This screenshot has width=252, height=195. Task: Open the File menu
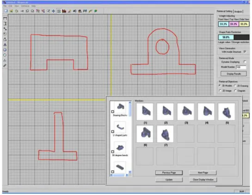click(5, 6)
